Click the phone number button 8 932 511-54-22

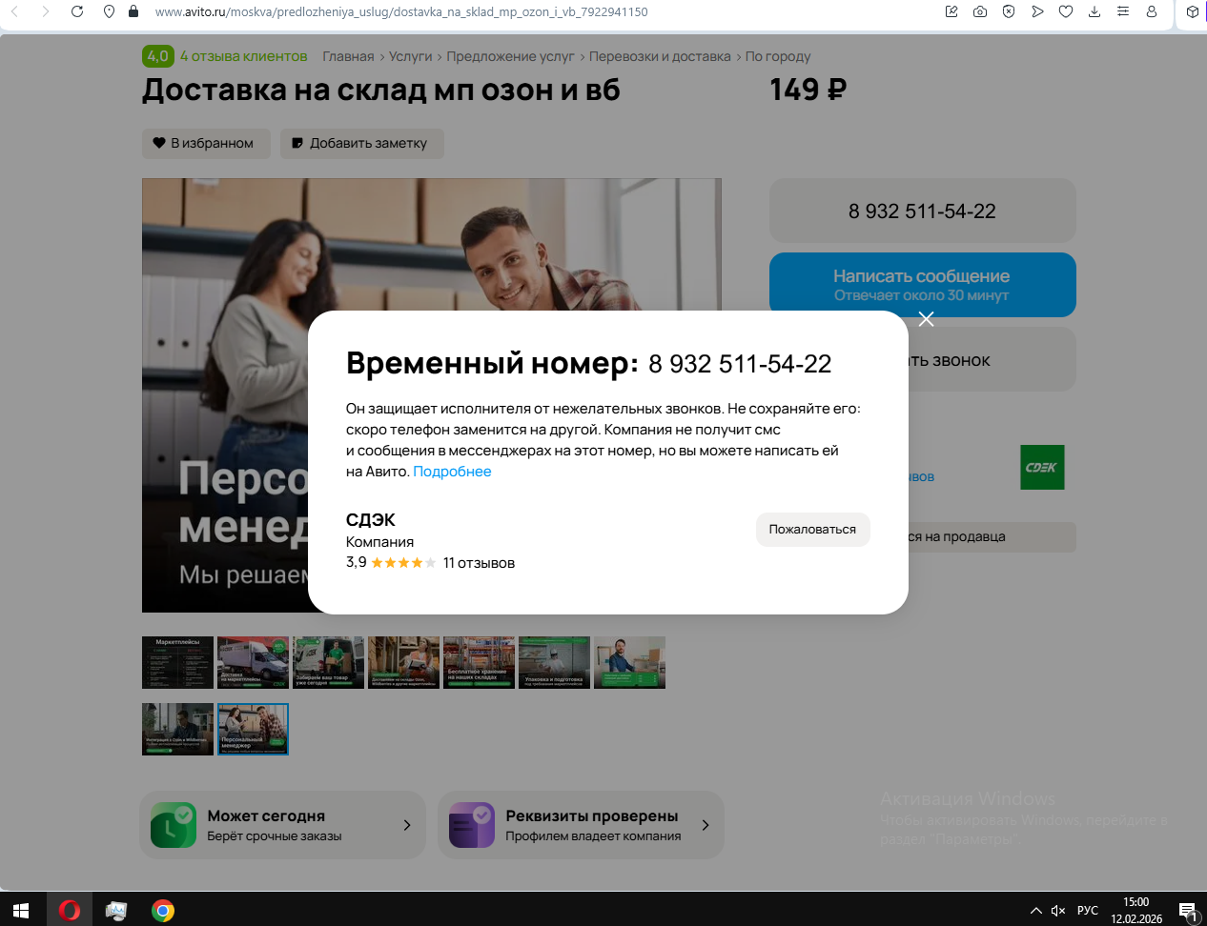923,211
